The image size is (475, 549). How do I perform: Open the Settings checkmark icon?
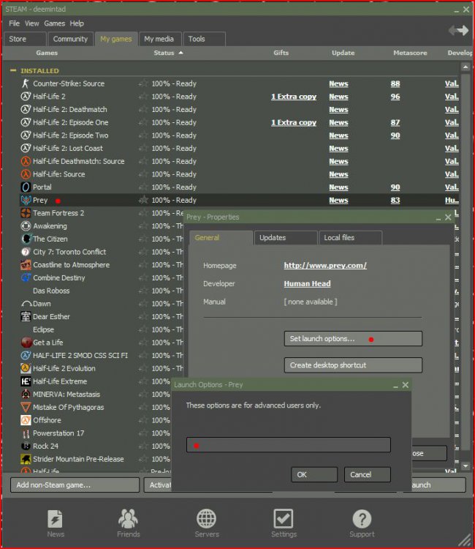coord(284,518)
